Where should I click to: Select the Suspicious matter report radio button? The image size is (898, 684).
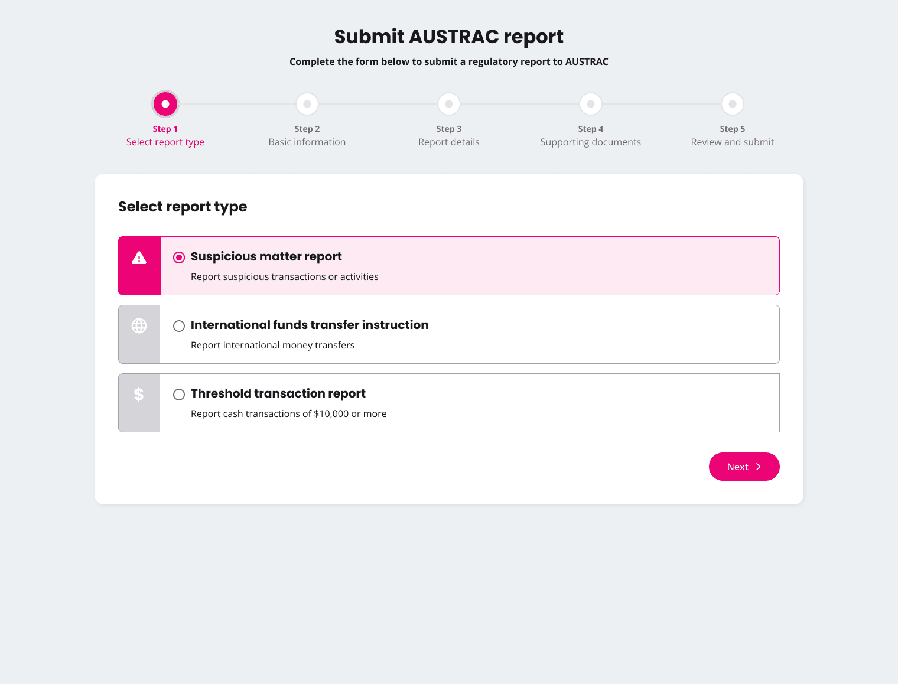tap(179, 258)
